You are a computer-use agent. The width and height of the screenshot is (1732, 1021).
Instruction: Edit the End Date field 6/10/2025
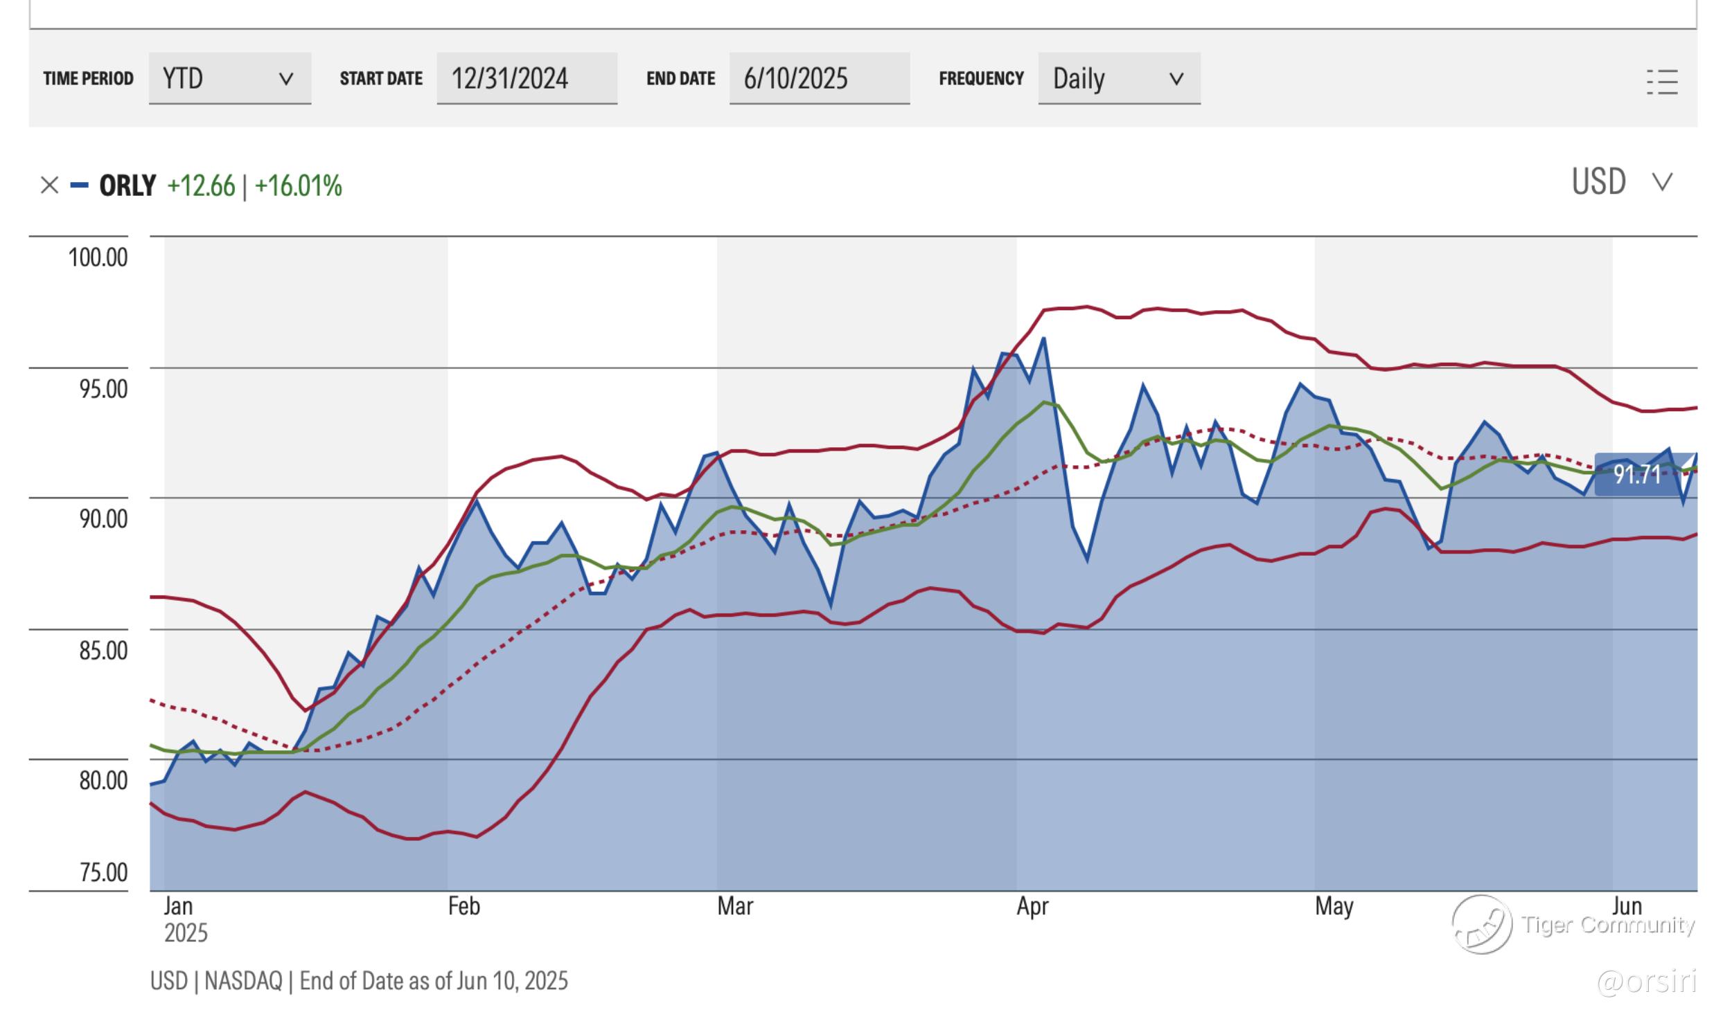(x=820, y=78)
